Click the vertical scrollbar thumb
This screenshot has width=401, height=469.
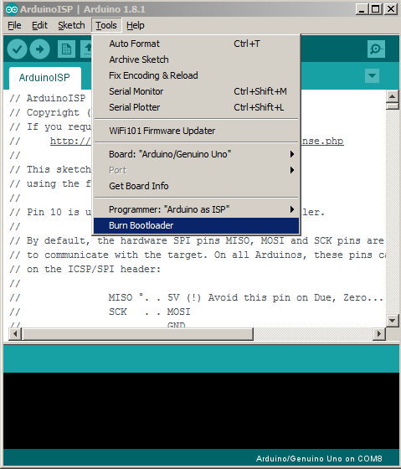pyautogui.click(x=392, y=106)
